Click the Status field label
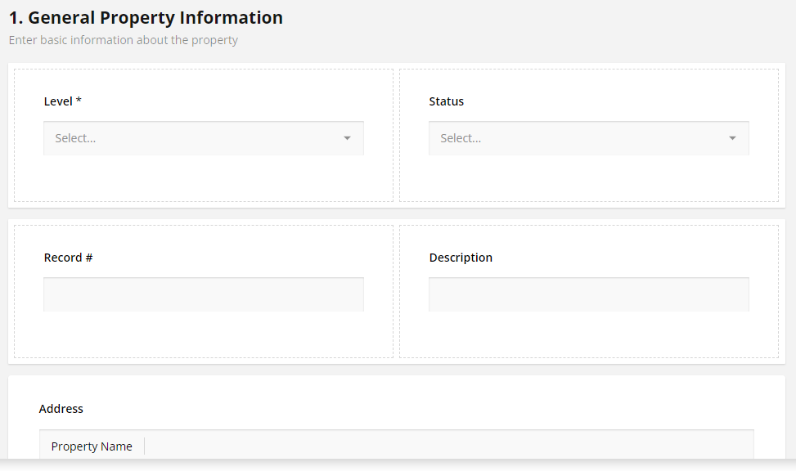The width and height of the screenshot is (796, 471). coord(446,101)
